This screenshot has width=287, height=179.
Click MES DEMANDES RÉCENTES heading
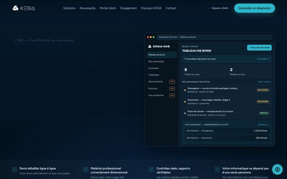196,82
